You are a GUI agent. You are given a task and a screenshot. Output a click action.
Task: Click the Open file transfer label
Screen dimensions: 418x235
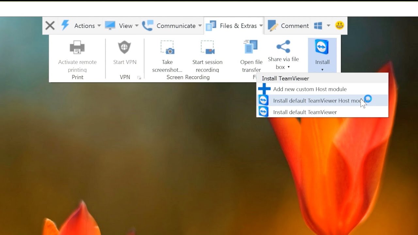[x=251, y=66]
